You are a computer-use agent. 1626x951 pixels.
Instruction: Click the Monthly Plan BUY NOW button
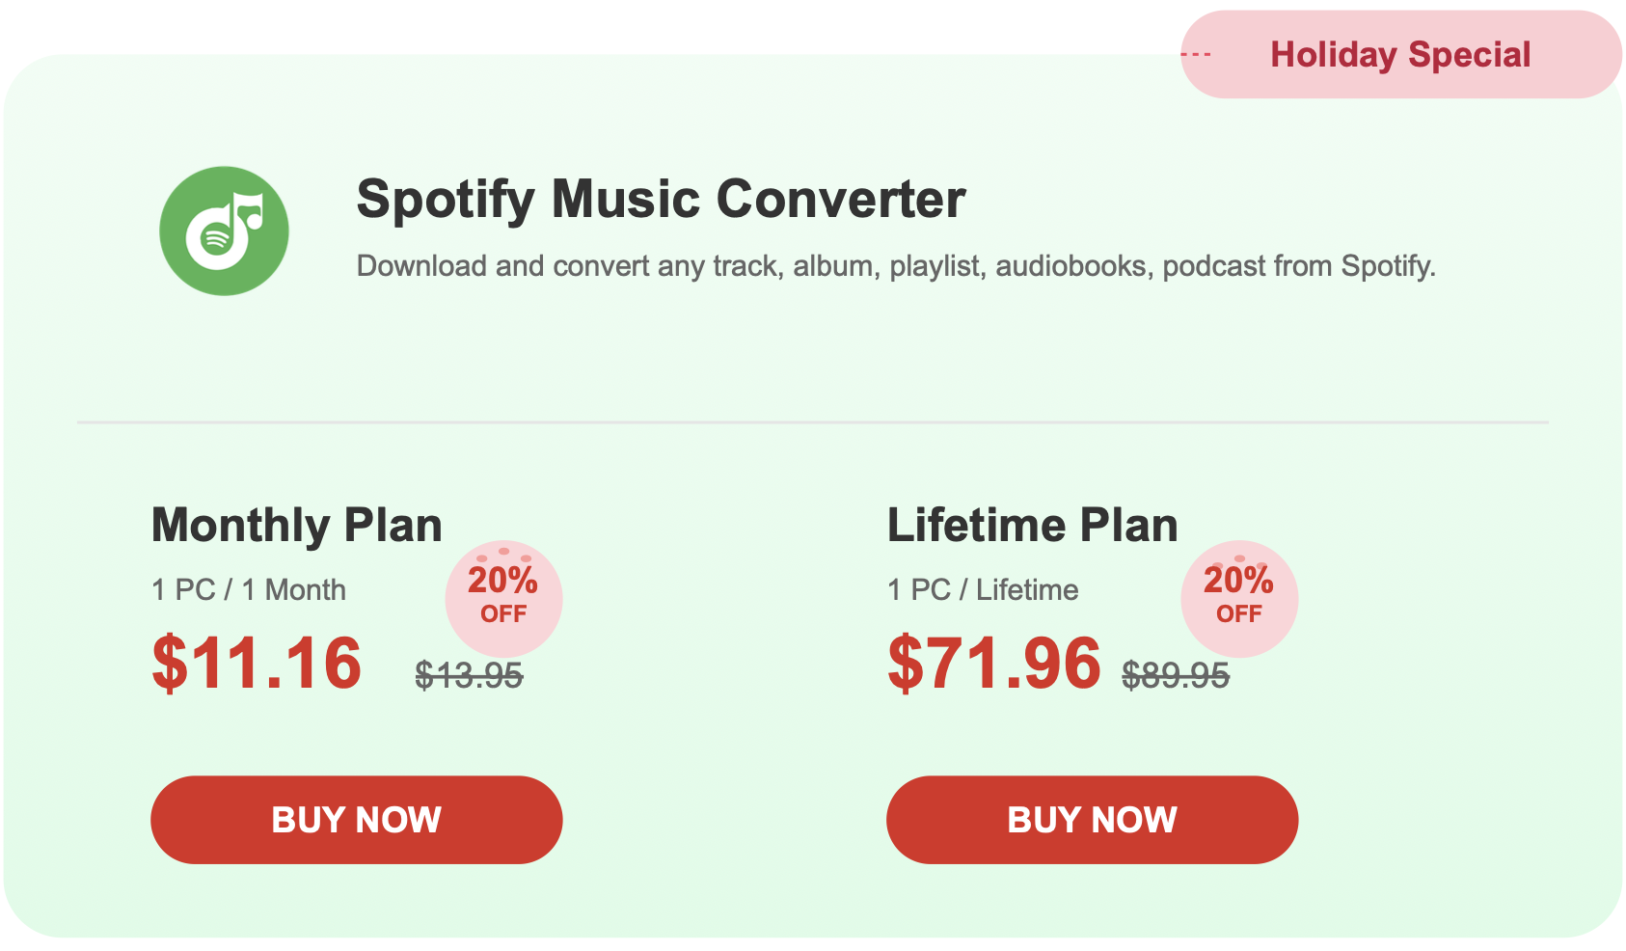357,820
